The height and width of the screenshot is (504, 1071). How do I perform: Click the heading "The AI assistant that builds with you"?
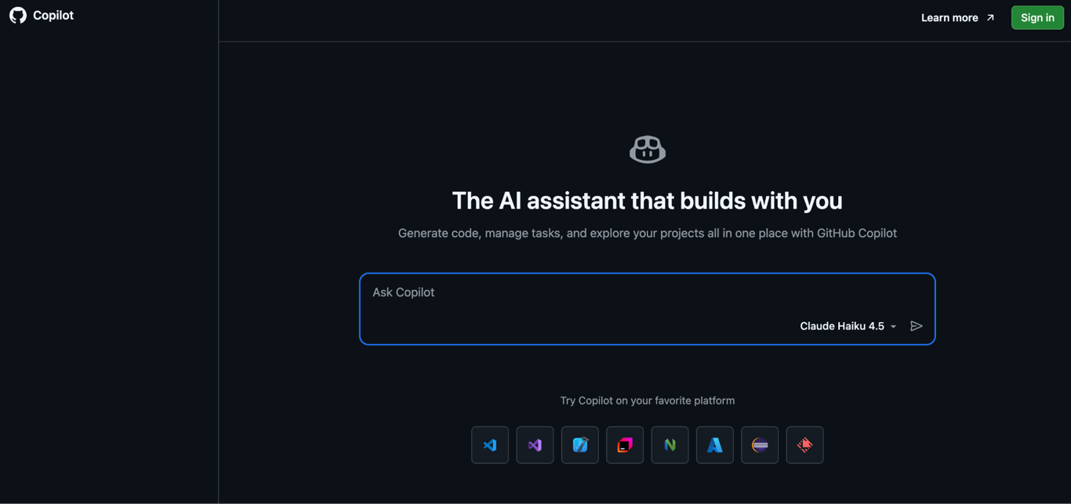point(647,201)
